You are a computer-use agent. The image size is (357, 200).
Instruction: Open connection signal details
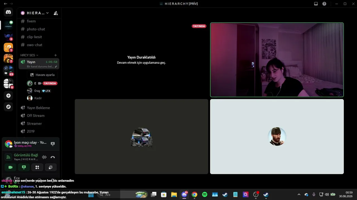click(8, 157)
